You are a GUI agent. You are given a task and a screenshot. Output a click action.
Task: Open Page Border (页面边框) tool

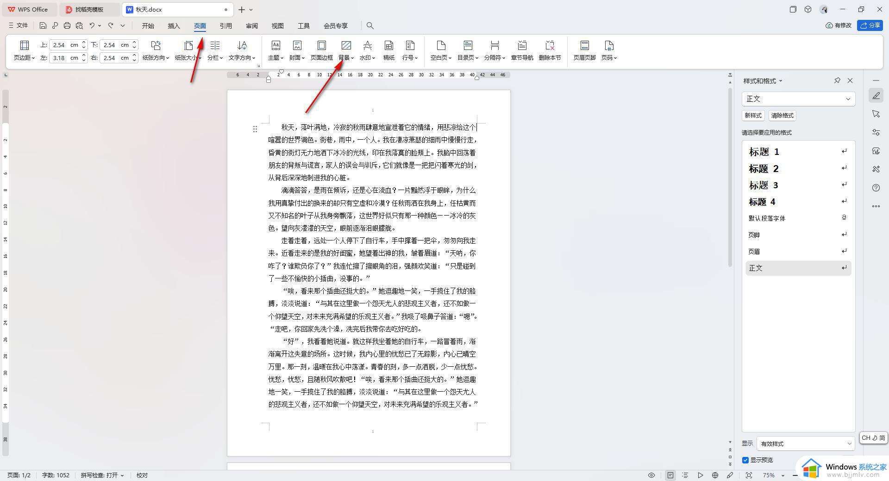pos(321,50)
